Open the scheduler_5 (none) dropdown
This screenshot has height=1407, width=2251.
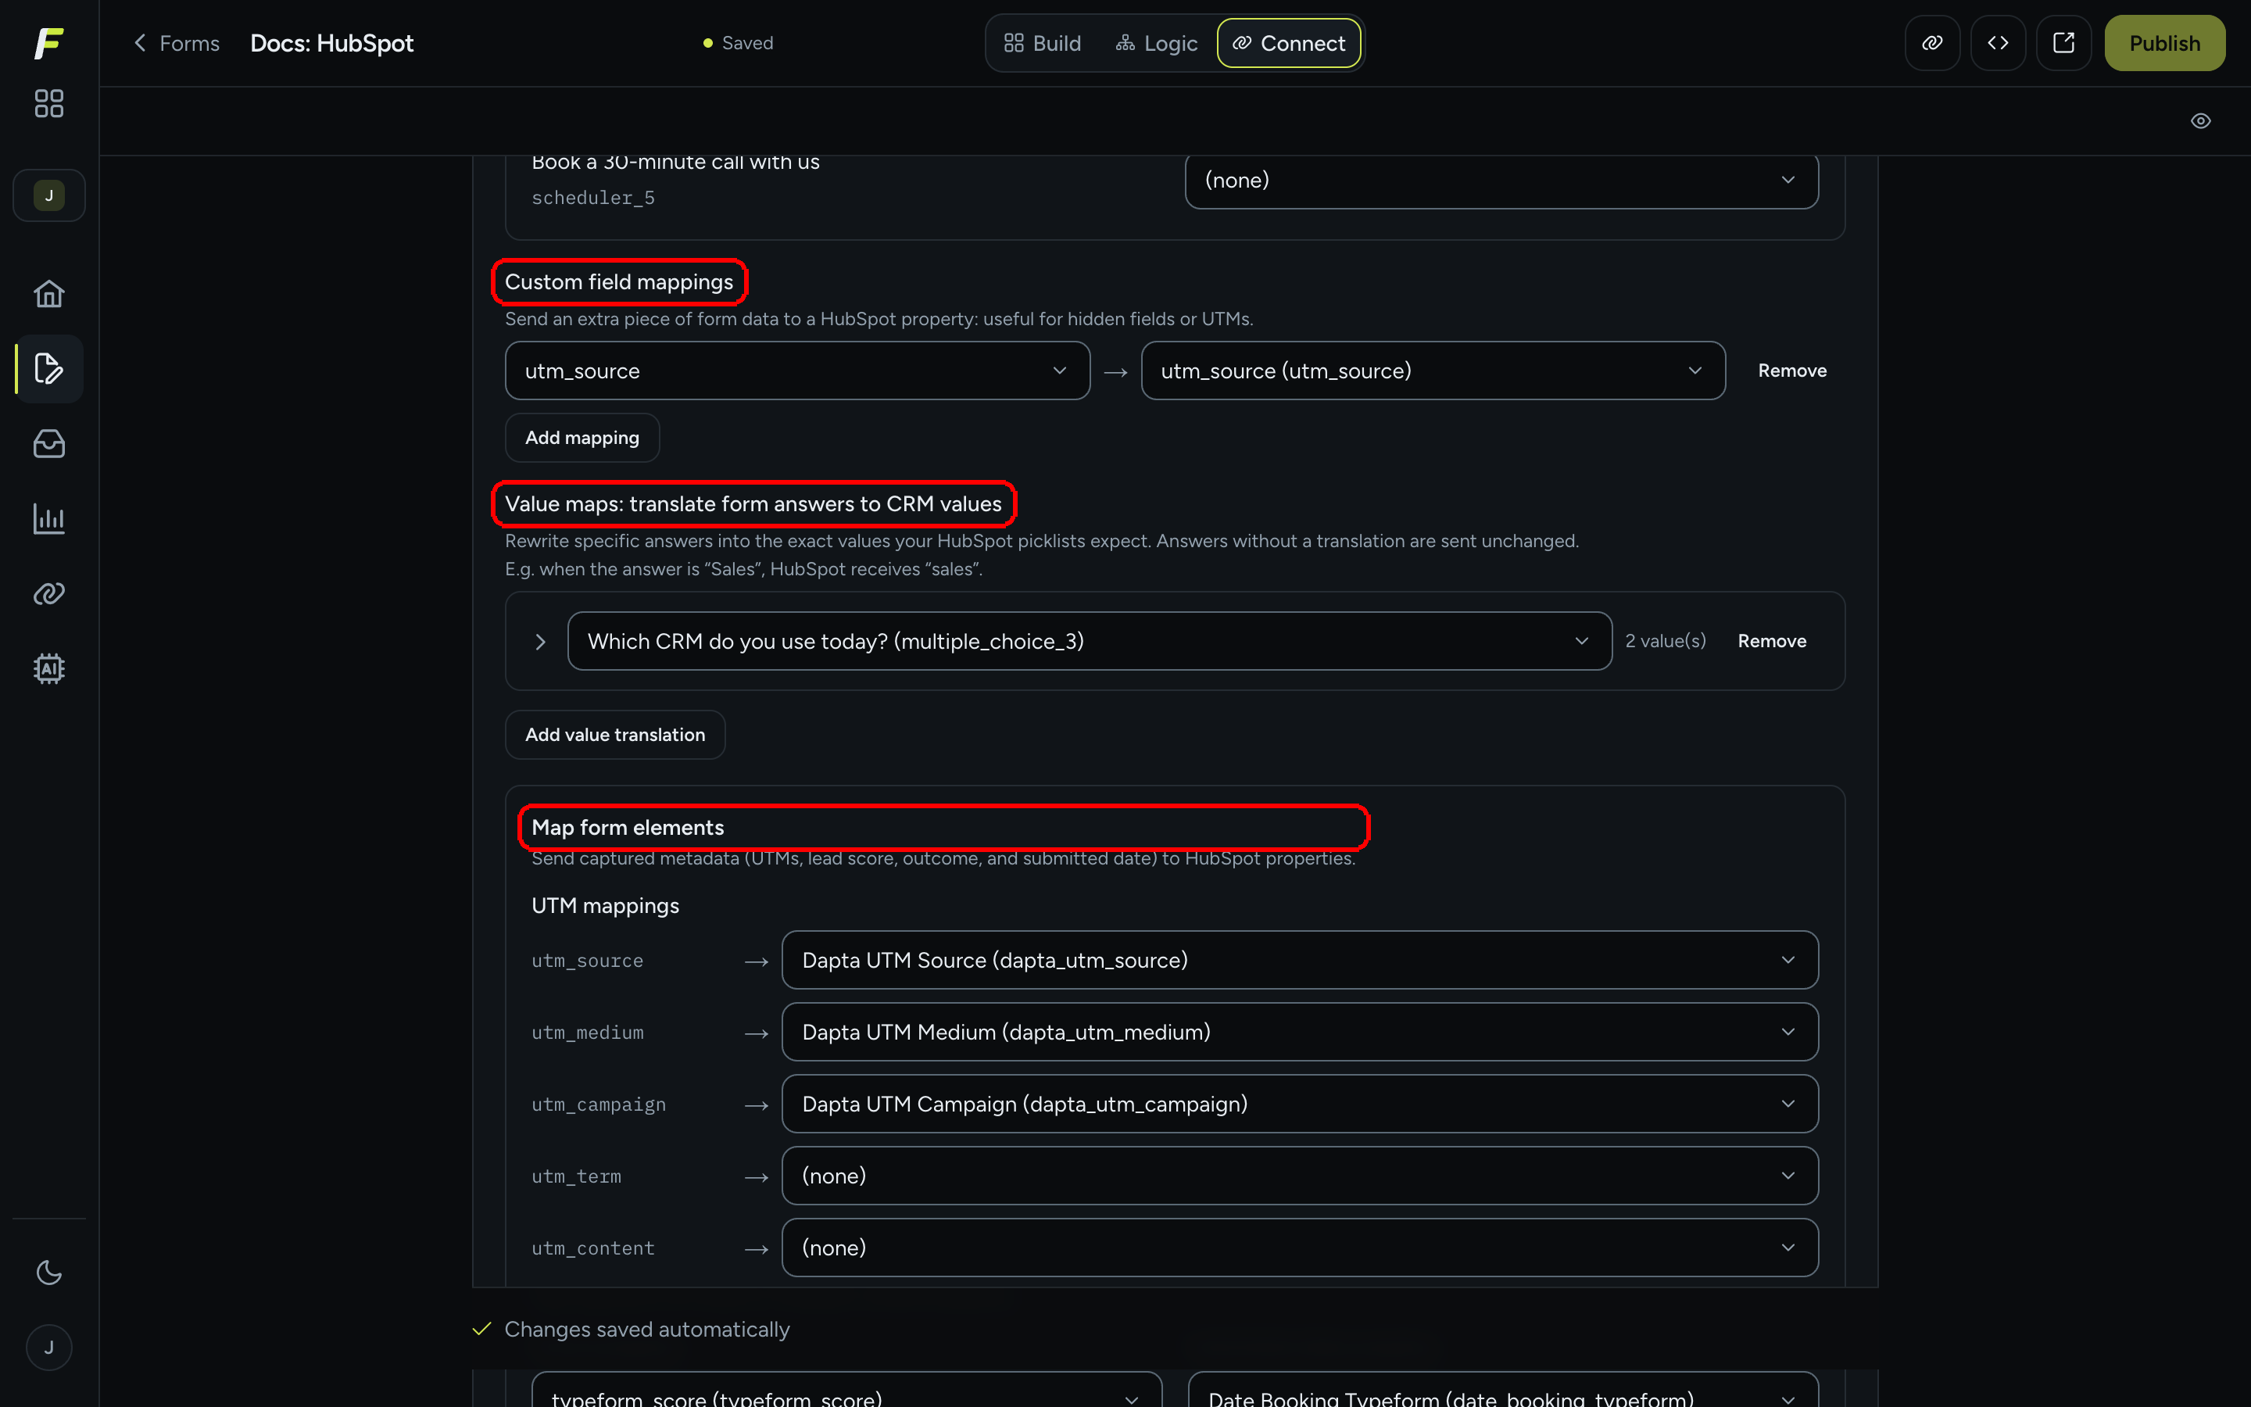tap(1501, 181)
